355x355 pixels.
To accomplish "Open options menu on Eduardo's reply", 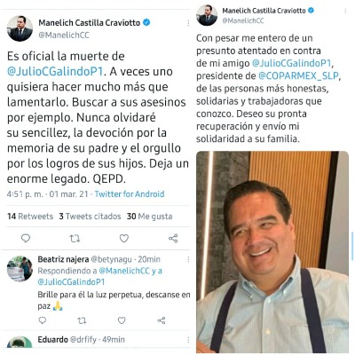I will pyautogui.click(x=188, y=340).
